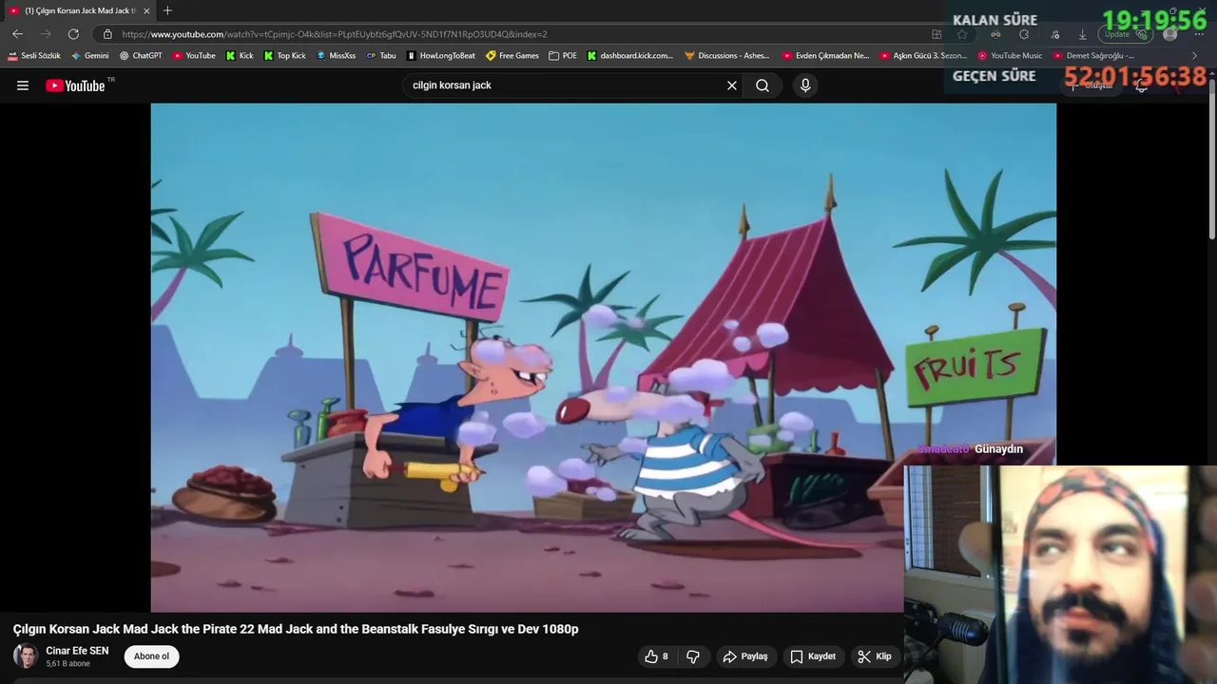
Task: Click the magnifier search button
Action: pyautogui.click(x=763, y=85)
